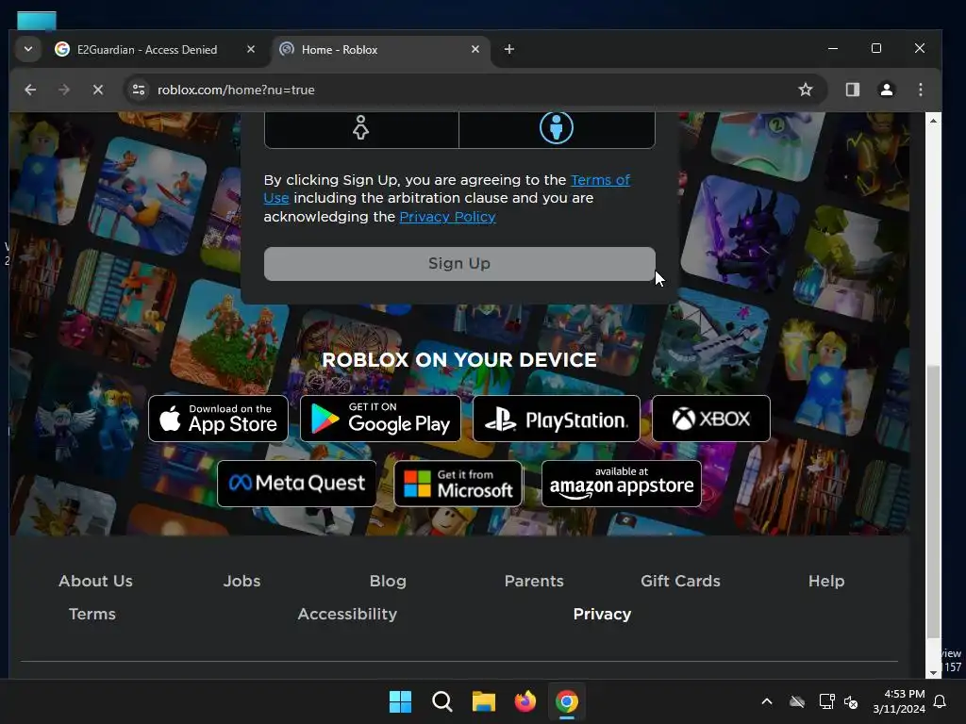Open the Help footer link
966x724 pixels.
click(x=826, y=581)
